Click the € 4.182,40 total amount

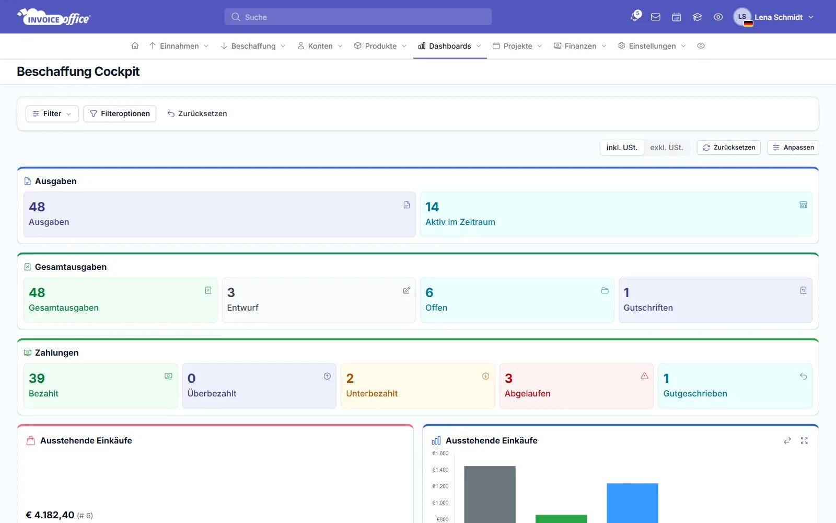(x=50, y=515)
